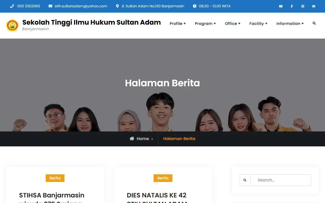This screenshot has width=325, height=203.
Task: Click the Halaman Berita page heading
Action: [x=162, y=83]
